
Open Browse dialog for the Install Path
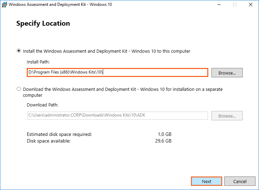pyautogui.click(x=227, y=73)
